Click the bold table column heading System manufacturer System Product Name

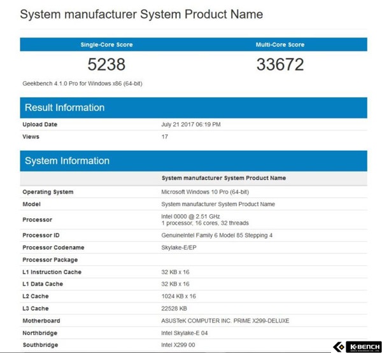click(x=223, y=178)
